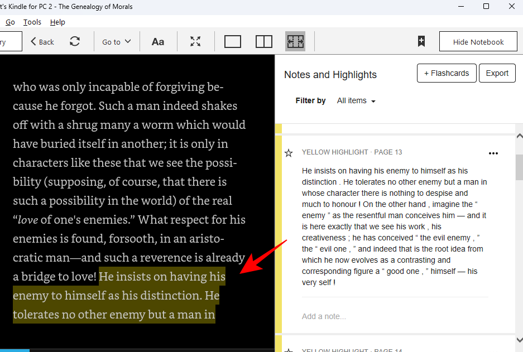This screenshot has width=523, height=352.
Task: Star the page 13 yellow highlight
Action: [289, 153]
